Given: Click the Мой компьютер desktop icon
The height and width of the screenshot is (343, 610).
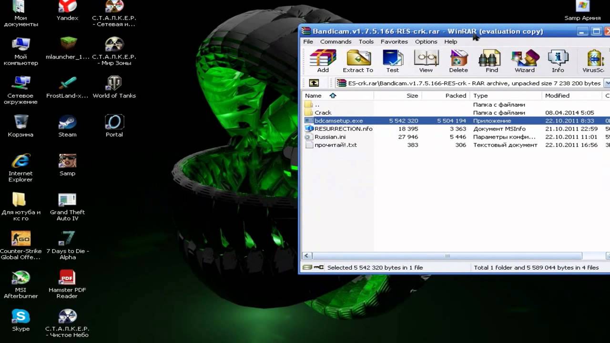Looking at the screenshot, I should click(20, 51).
